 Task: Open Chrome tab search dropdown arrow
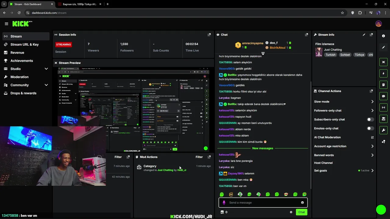click(x=4, y=4)
